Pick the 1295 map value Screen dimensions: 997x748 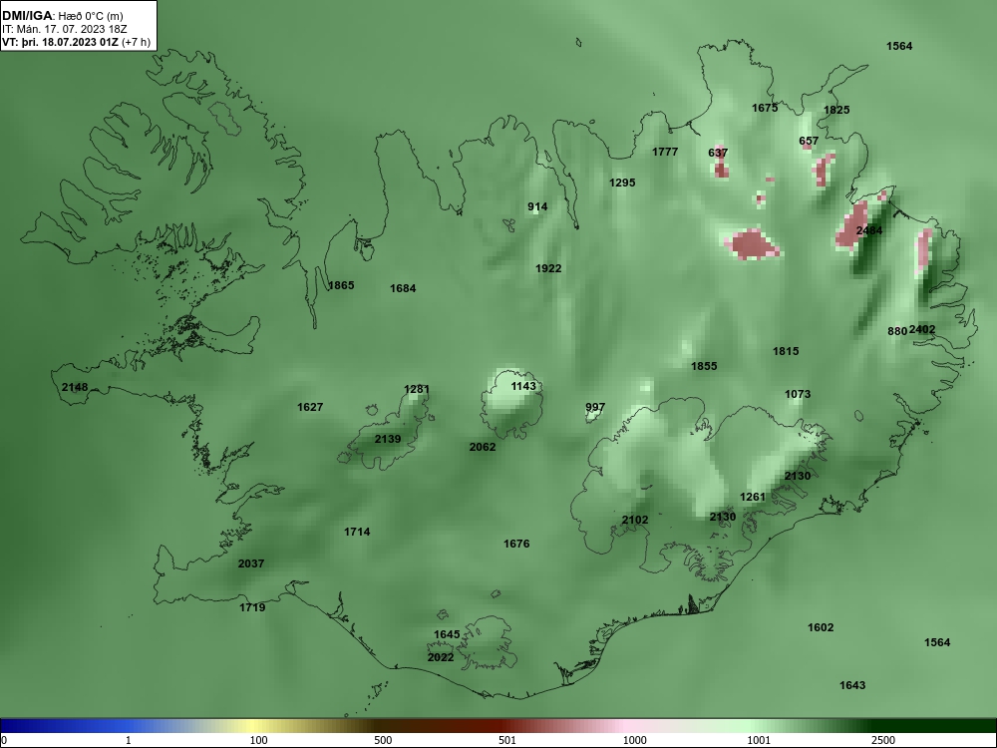click(622, 184)
